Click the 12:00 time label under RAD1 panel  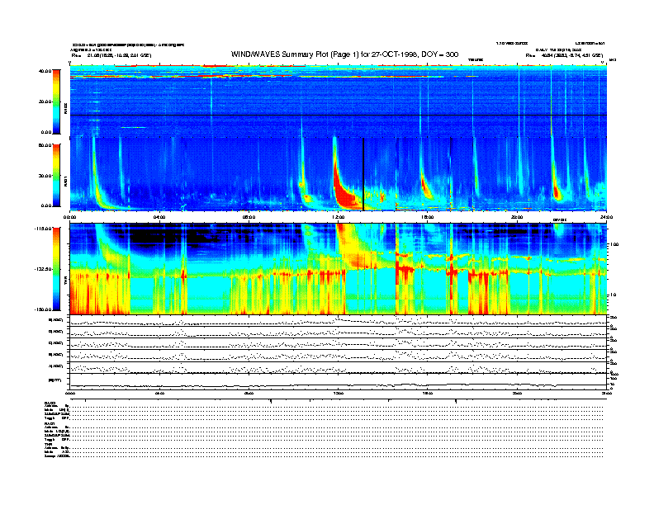[339, 217]
